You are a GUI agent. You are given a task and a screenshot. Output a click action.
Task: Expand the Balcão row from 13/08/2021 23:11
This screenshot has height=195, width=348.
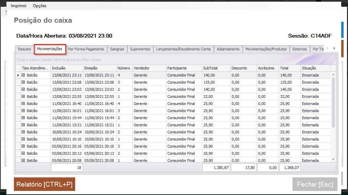[23, 75]
